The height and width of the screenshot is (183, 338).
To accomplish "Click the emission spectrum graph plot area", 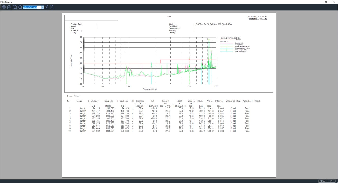I will tap(149, 61).
